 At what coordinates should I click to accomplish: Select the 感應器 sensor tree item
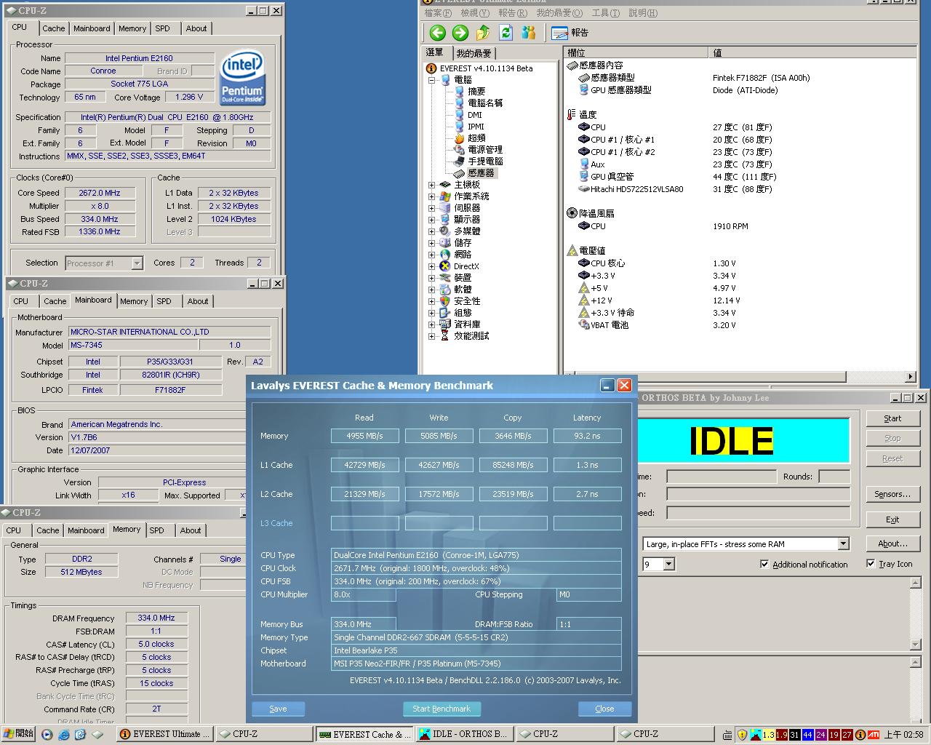coord(474,172)
